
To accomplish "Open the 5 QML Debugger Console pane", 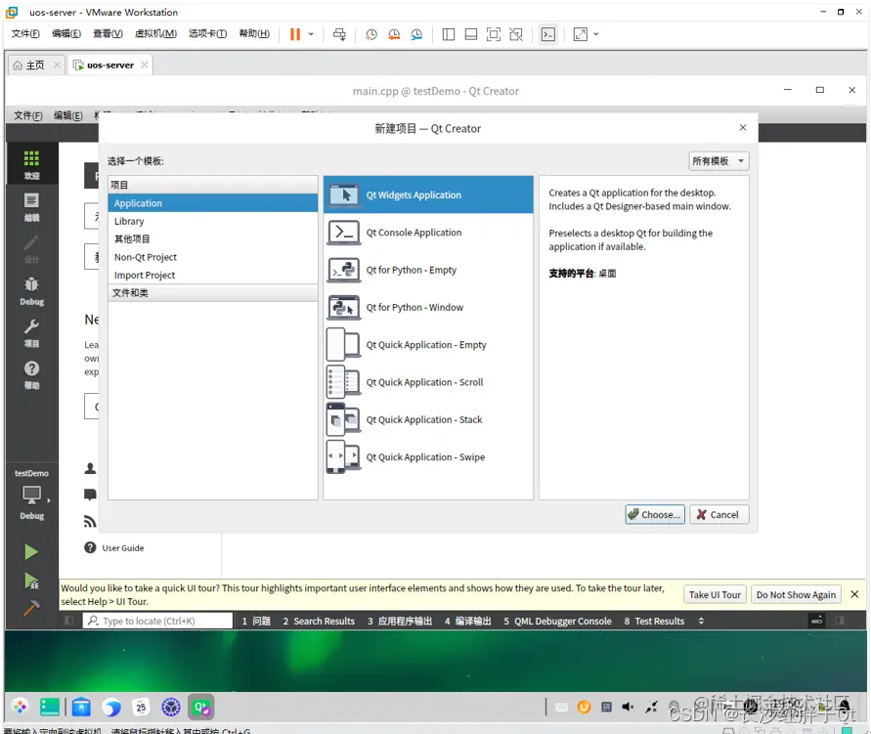I will tap(557, 621).
